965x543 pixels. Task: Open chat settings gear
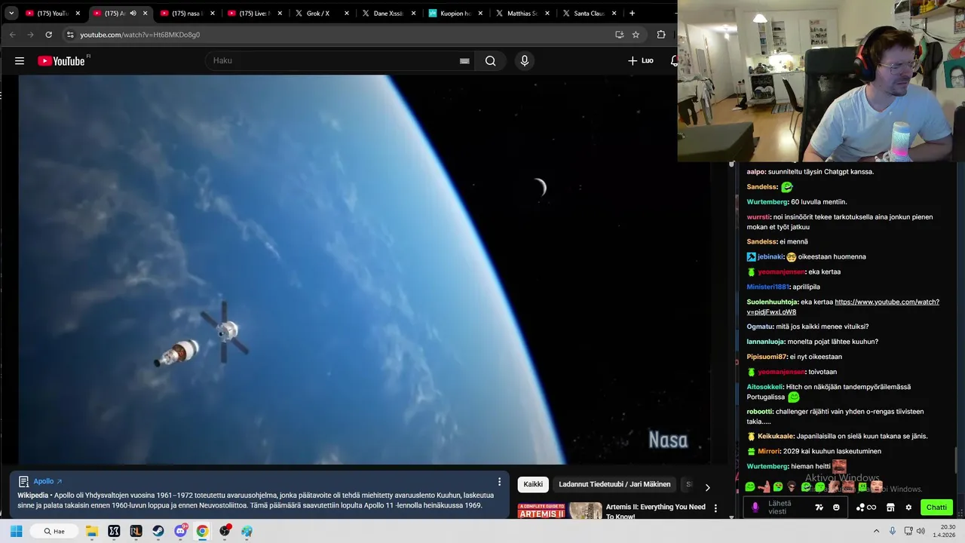[908, 508]
